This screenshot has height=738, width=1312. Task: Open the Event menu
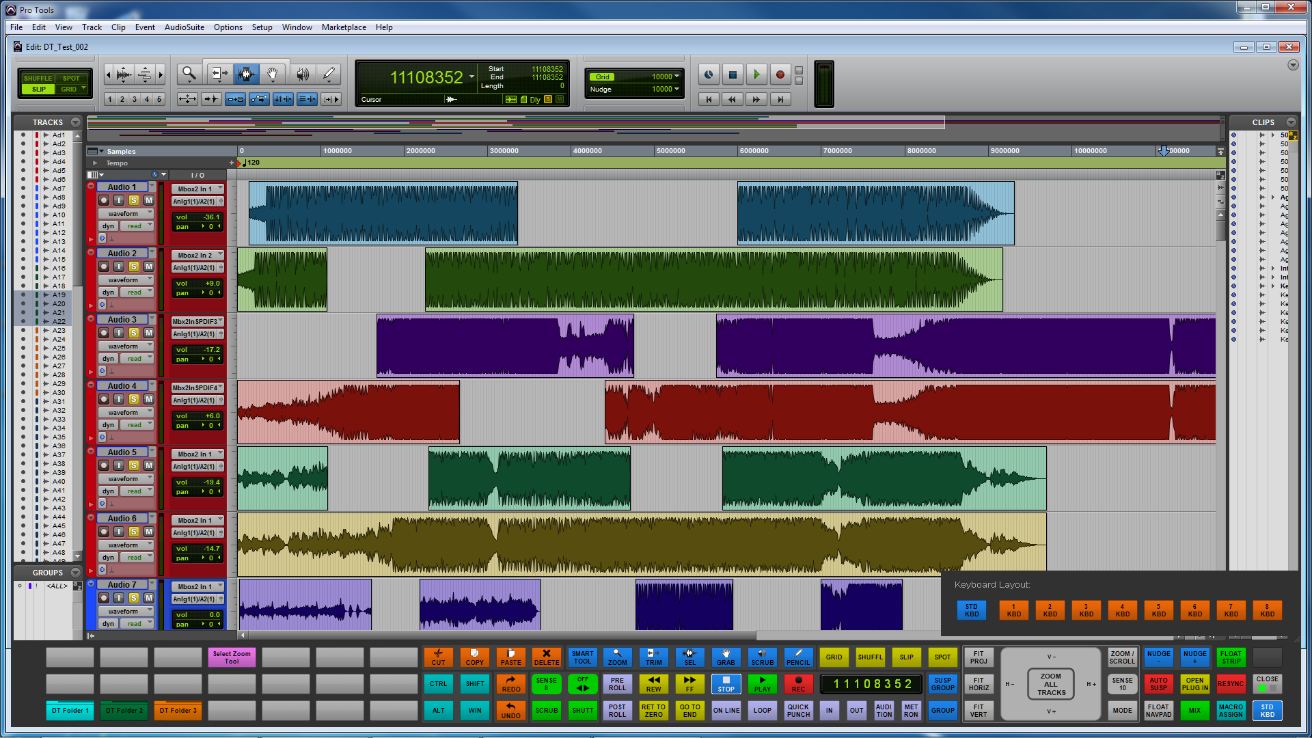144,27
